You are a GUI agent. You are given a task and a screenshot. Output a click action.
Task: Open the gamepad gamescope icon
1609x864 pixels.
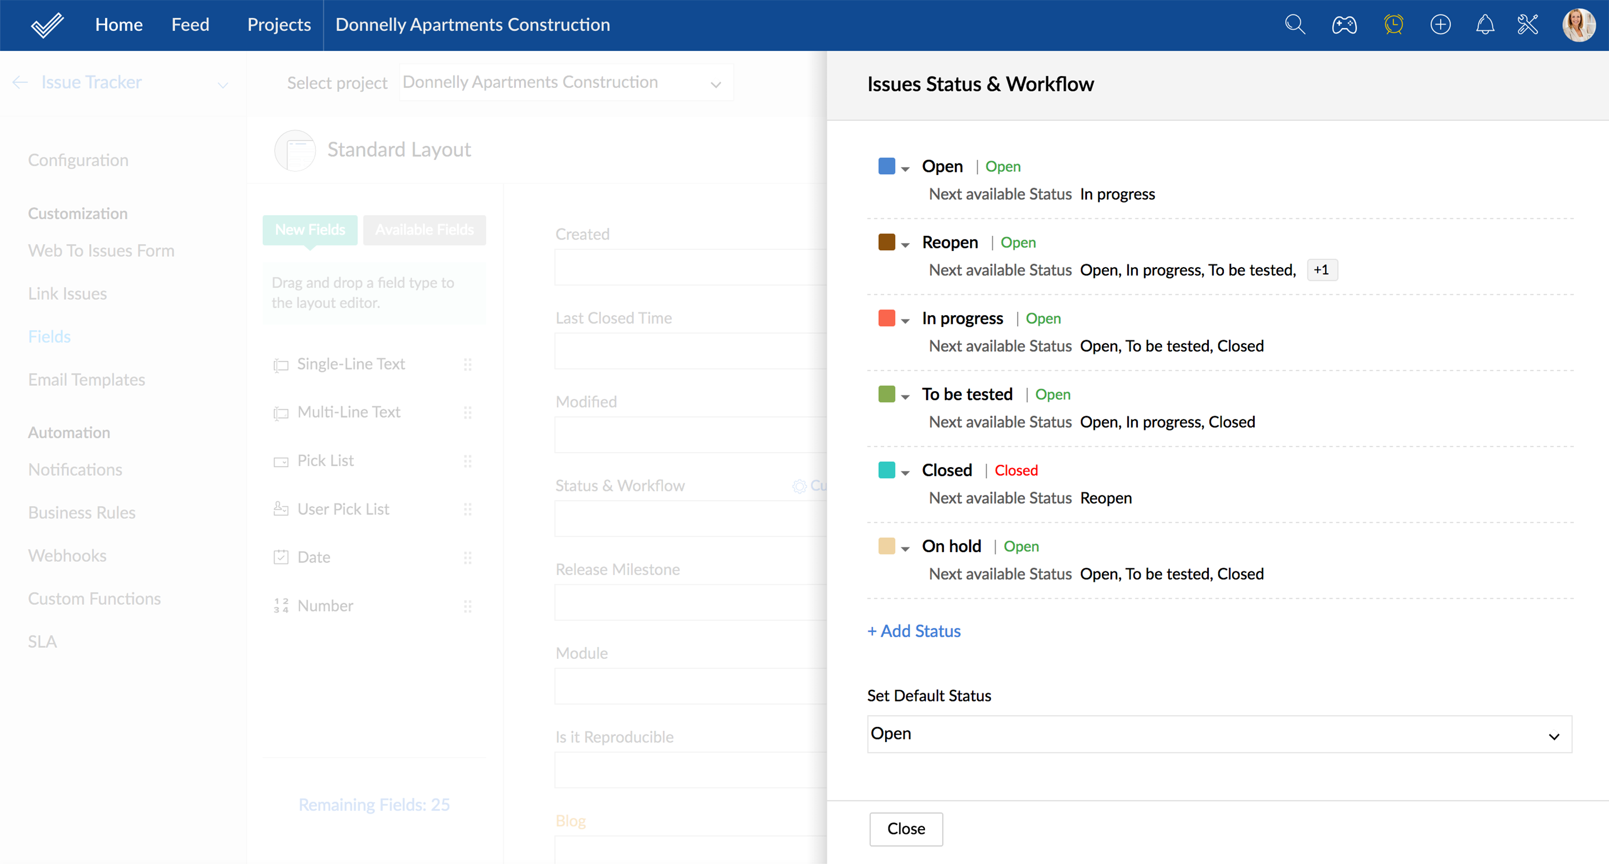click(1344, 25)
